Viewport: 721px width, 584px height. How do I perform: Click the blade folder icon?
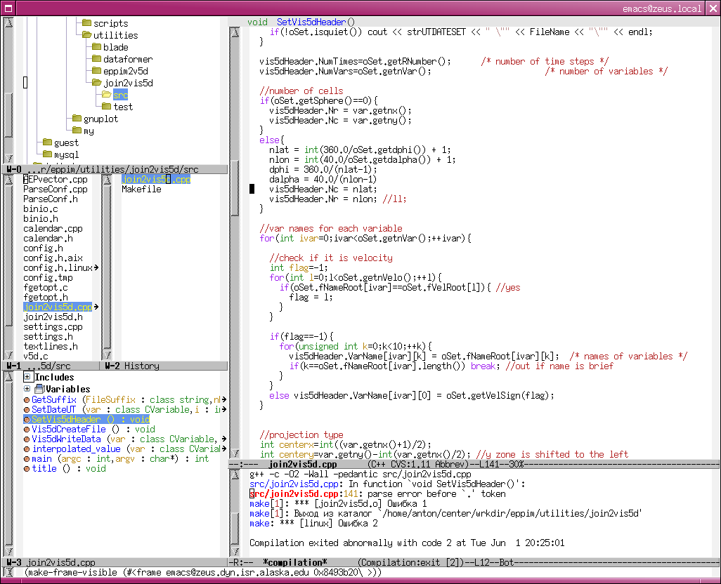tap(96, 47)
